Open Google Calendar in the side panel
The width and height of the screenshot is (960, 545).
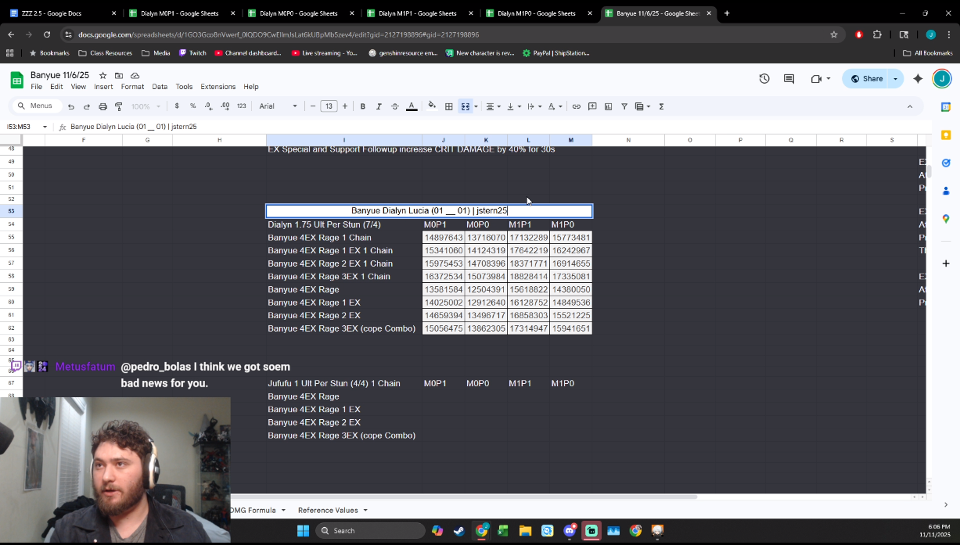point(945,107)
